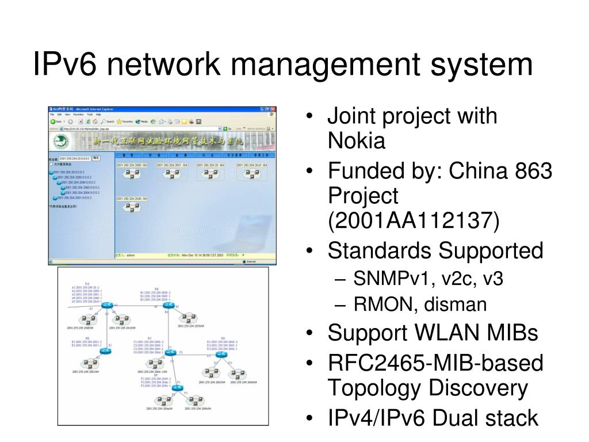Click the Links toolbar label
The height and width of the screenshot is (442, 589).
239,128
